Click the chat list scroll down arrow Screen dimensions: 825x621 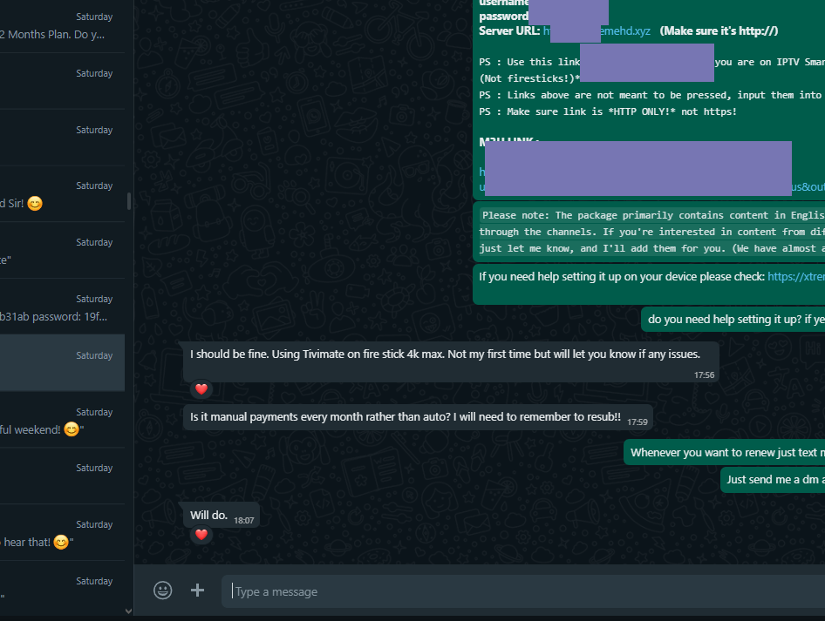[129, 611]
